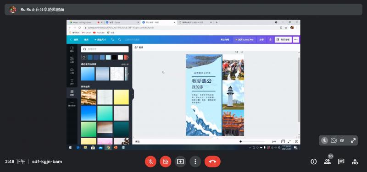Select blue gradient recent background thumbnail

tap(88, 74)
